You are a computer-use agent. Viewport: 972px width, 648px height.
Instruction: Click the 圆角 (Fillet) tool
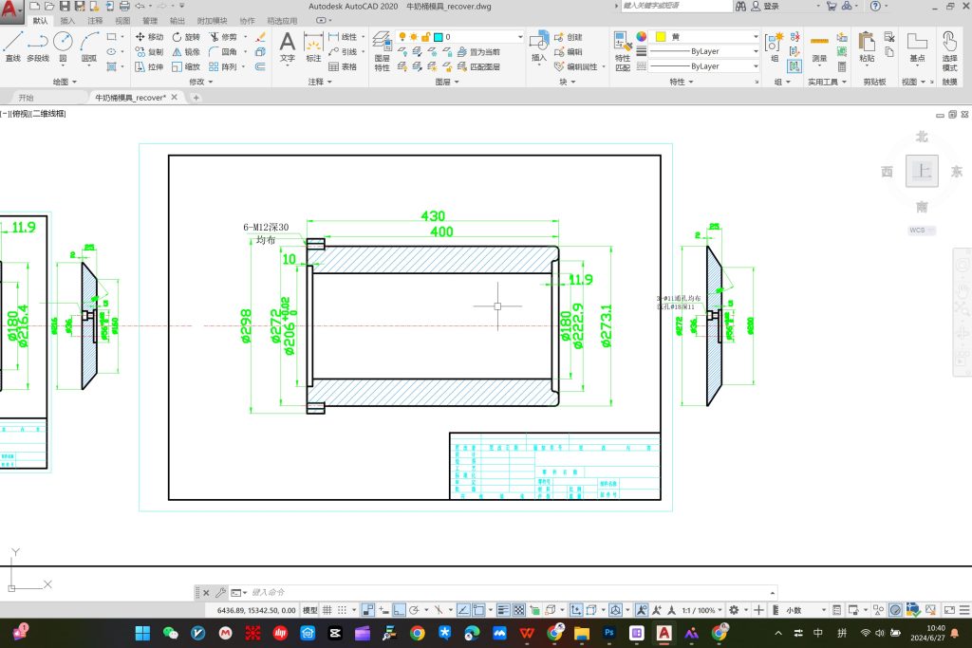223,51
